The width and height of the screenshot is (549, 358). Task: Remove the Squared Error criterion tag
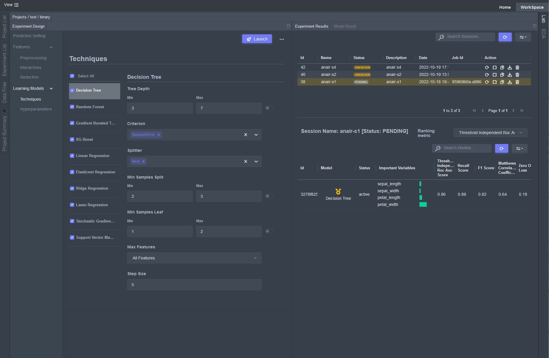pos(159,135)
